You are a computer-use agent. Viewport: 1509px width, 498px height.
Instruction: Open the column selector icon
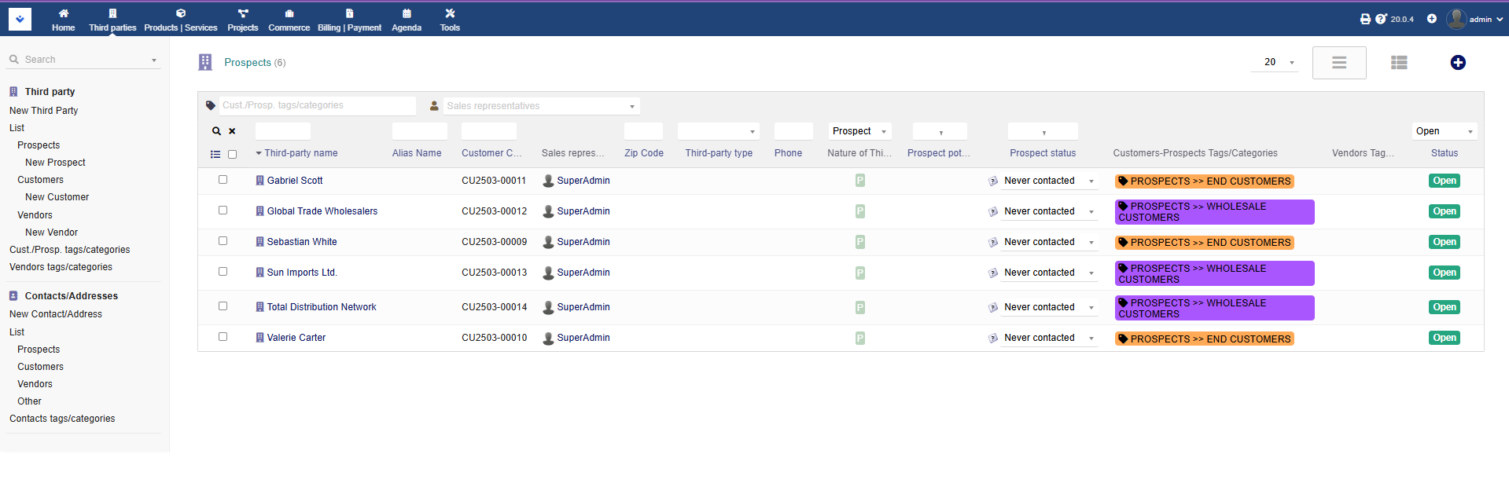[x=215, y=154]
